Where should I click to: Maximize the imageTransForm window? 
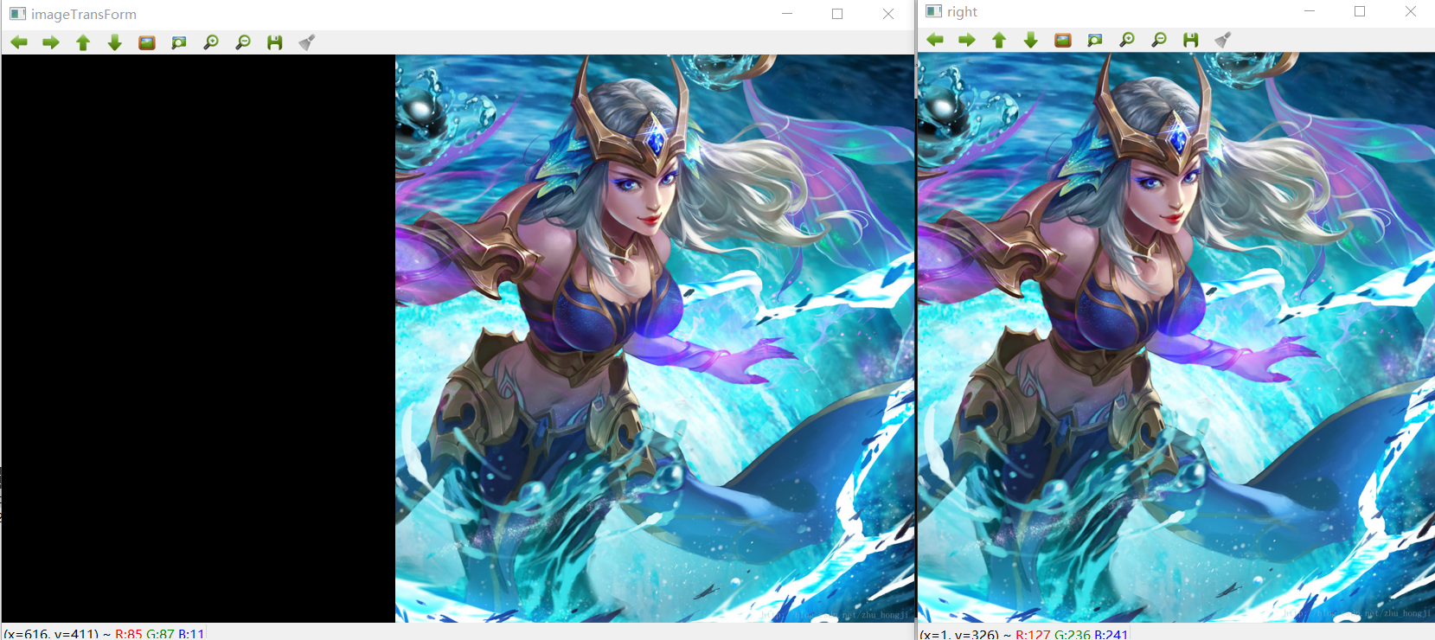click(837, 14)
